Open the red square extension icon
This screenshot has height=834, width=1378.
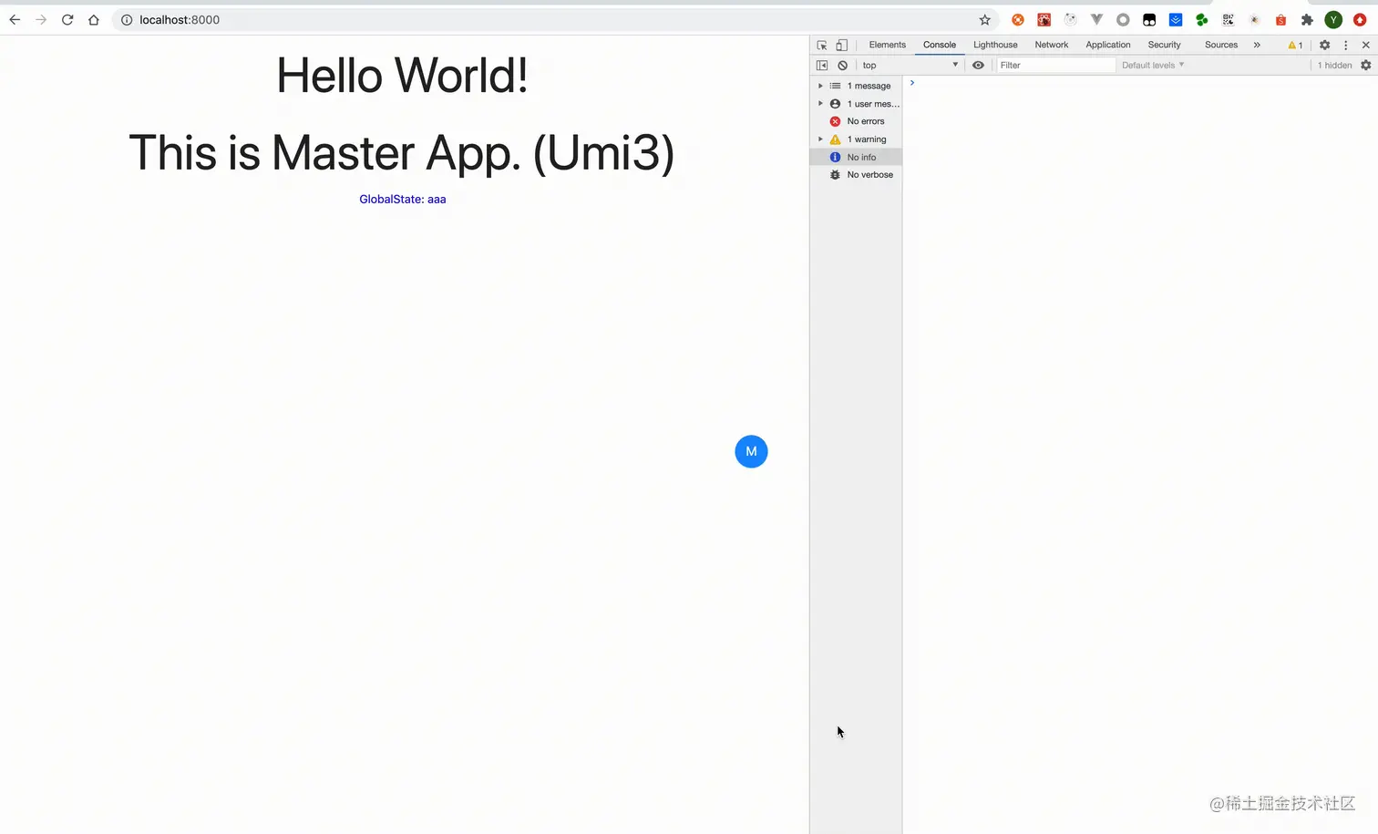(1044, 20)
